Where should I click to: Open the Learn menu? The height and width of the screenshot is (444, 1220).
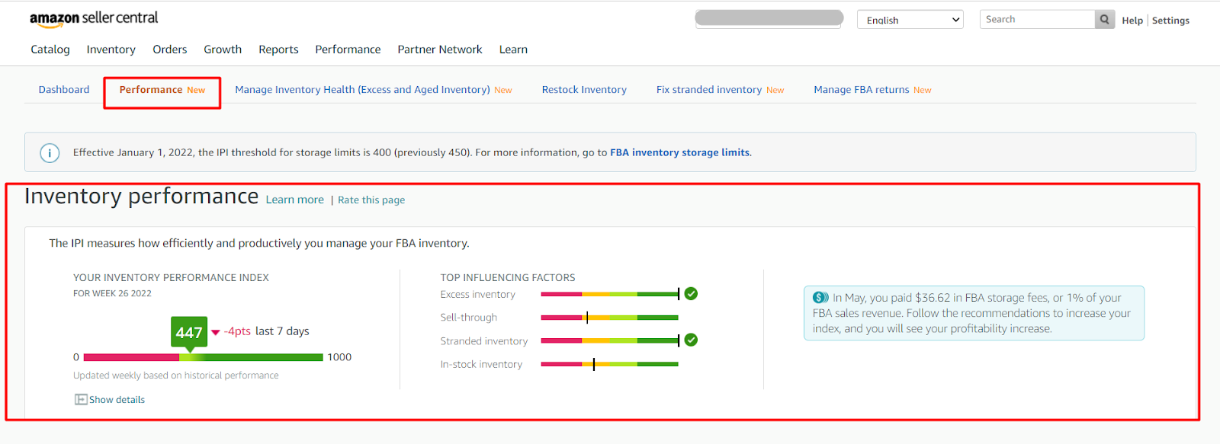click(513, 50)
